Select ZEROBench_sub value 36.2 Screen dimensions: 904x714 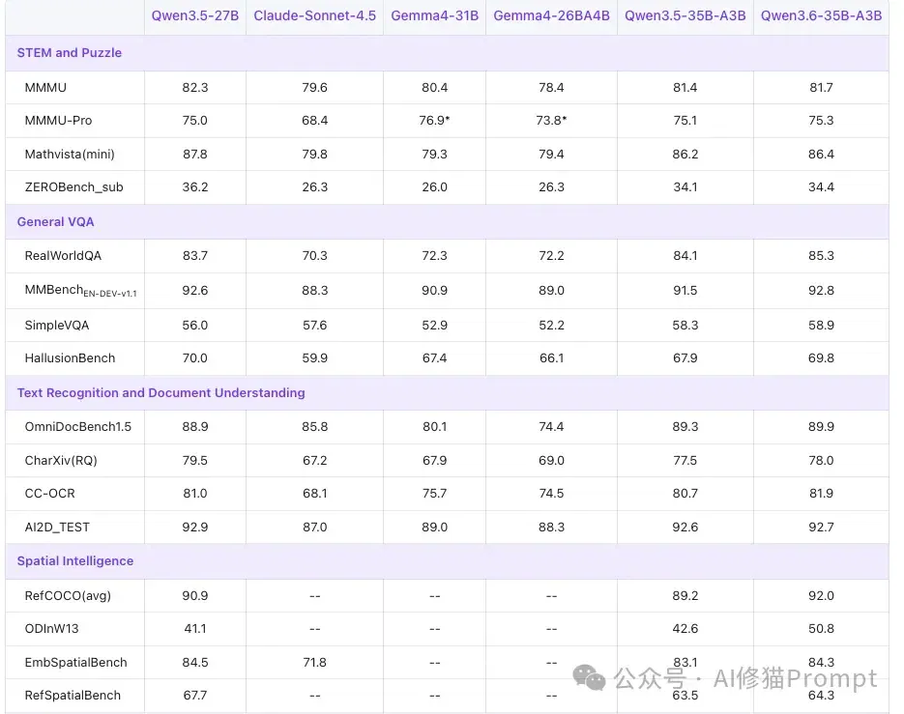(x=195, y=187)
